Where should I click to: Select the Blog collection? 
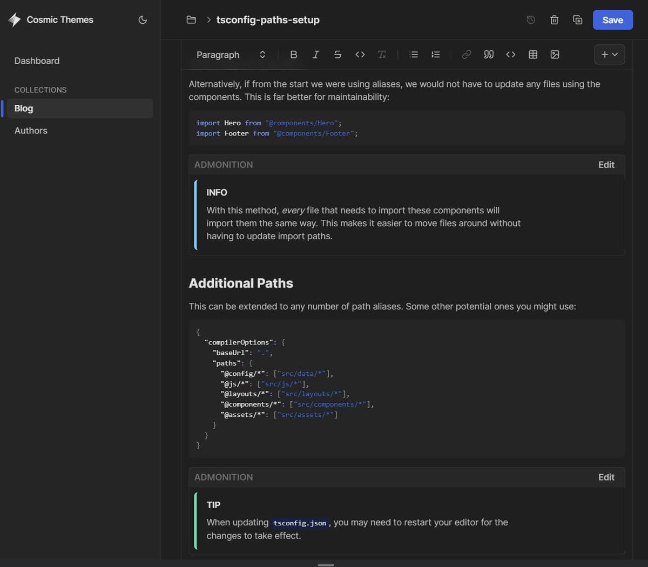click(24, 108)
